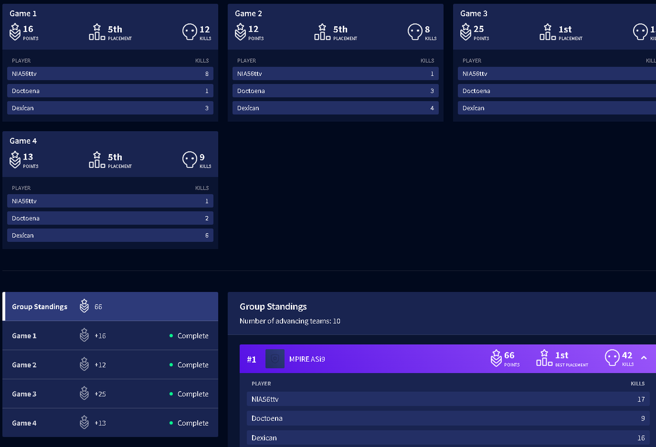This screenshot has height=447, width=656.
Task: Click the Complete status for Game 4
Action: click(189, 423)
